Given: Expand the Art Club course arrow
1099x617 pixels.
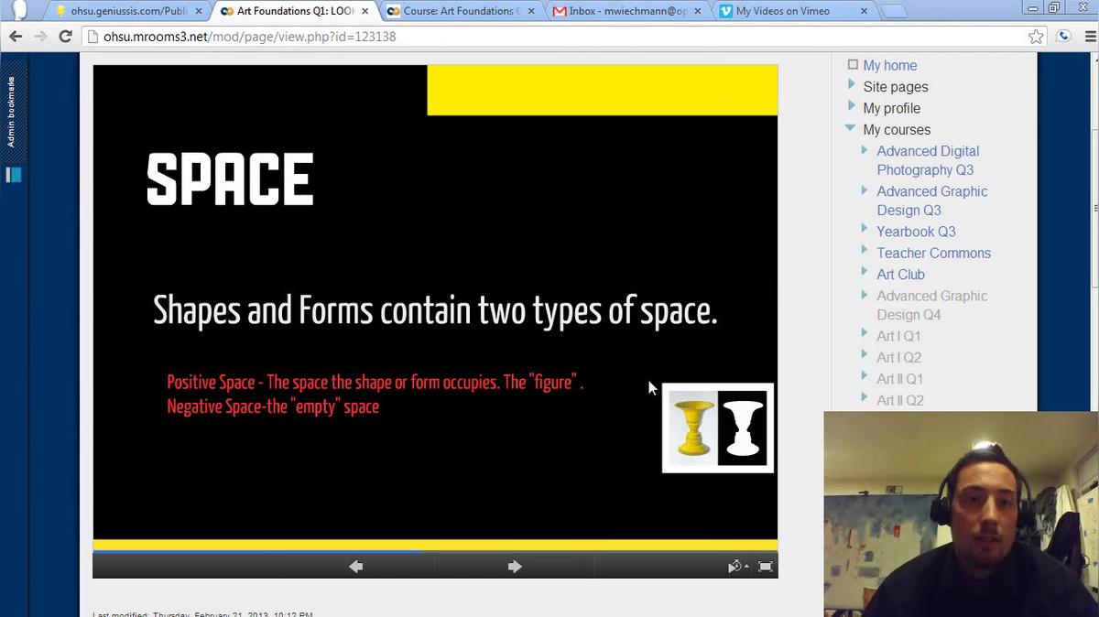Looking at the screenshot, I should [x=865, y=273].
